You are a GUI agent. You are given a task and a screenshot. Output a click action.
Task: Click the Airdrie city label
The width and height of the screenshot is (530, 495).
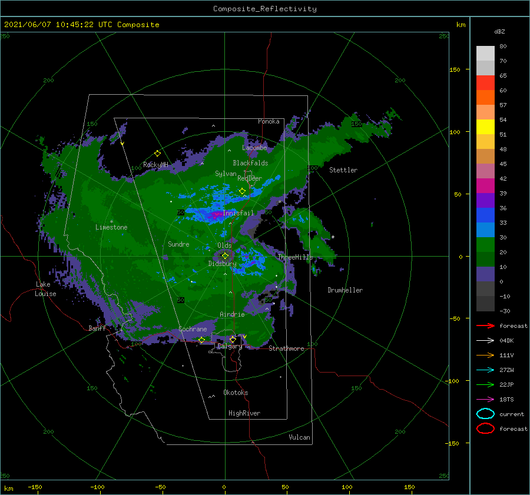pyautogui.click(x=232, y=314)
